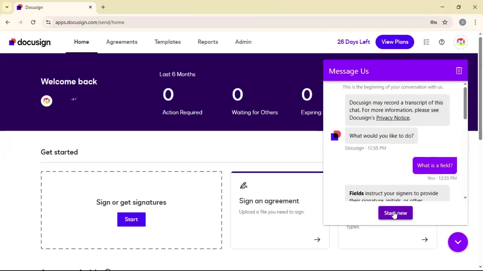Collapse chat with round chevron button
The image size is (483, 271).
tap(458, 242)
